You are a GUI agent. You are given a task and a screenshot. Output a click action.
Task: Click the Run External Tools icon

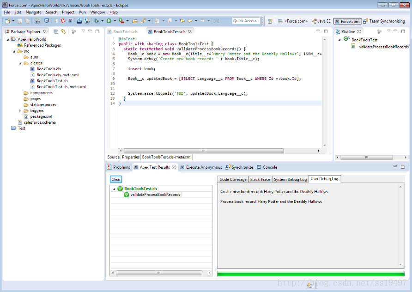(121, 21)
